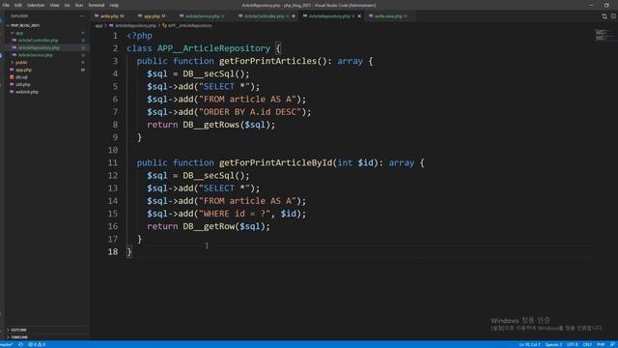
Task: Open app.php in the file tree
Action: [x=23, y=70]
